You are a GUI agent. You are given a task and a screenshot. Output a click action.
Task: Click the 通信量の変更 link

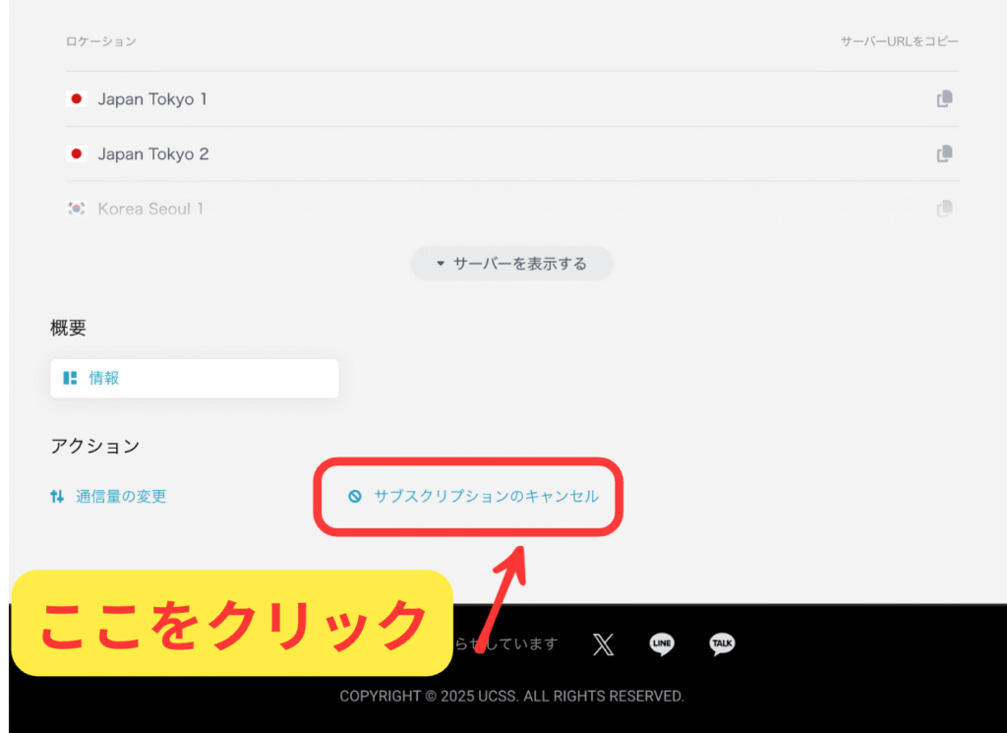121,497
